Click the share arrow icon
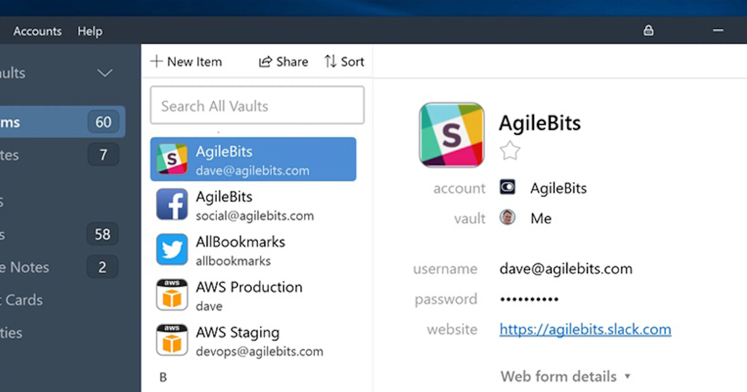Image resolution: width=747 pixels, height=392 pixels. pos(265,62)
